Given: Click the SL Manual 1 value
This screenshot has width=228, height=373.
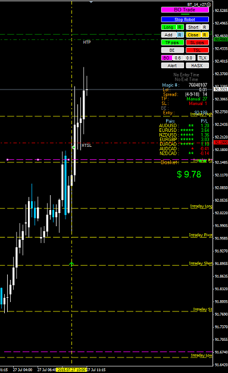Looking at the screenshot, I should coord(198,103).
